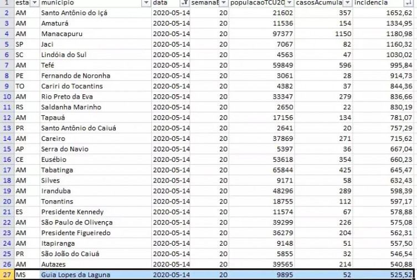The height and width of the screenshot is (280, 417).
Task: Click the municipio column header
Action: (x=96, y=3)
